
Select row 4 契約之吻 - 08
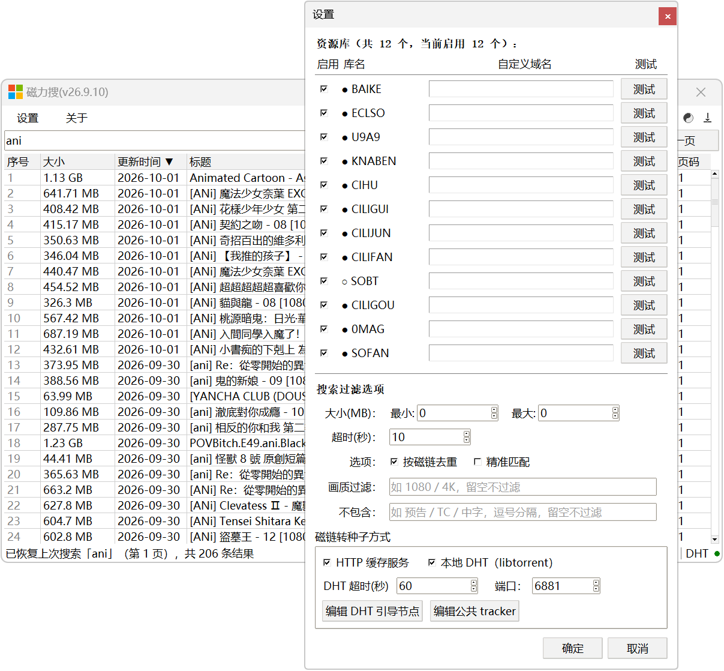pyautogui.click(x=155, y=224)
